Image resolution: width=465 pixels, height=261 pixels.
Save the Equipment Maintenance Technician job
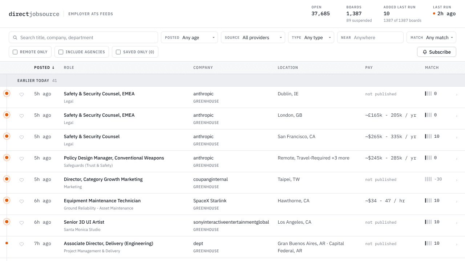tap(21, 201)
